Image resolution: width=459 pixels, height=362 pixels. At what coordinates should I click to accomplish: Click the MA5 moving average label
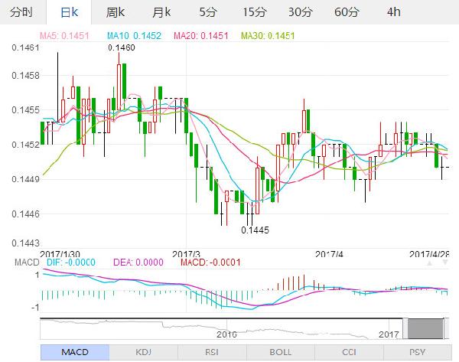click(x=69, y=35)
